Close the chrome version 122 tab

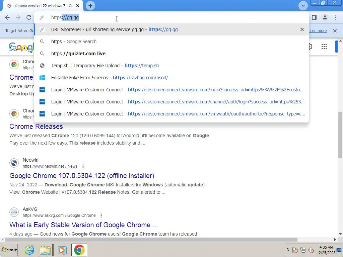tap(78, 6)
